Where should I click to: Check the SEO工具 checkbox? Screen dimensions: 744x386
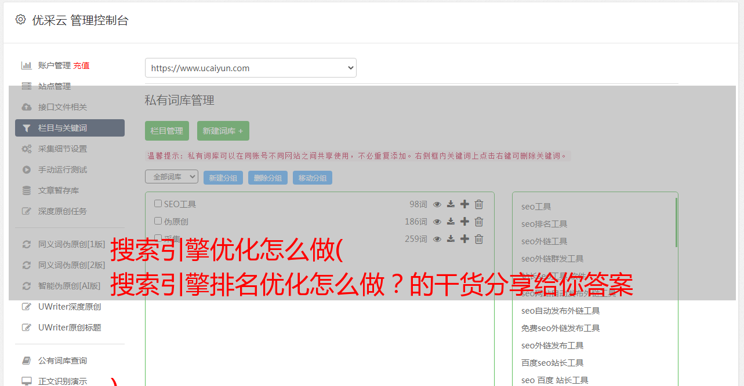tap(158, 204)
